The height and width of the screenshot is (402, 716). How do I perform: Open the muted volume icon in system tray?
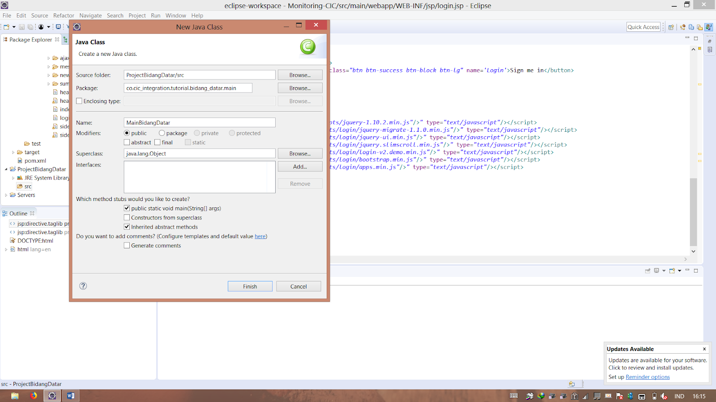tap(664, 396)
